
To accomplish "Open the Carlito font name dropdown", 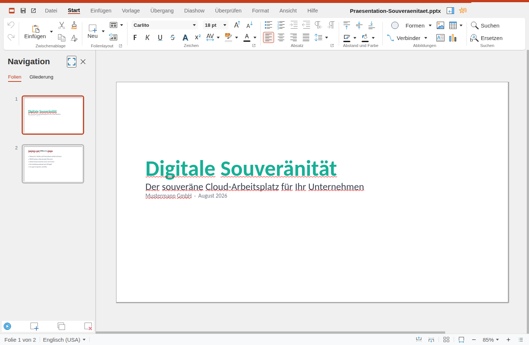I will coord(194,25).
